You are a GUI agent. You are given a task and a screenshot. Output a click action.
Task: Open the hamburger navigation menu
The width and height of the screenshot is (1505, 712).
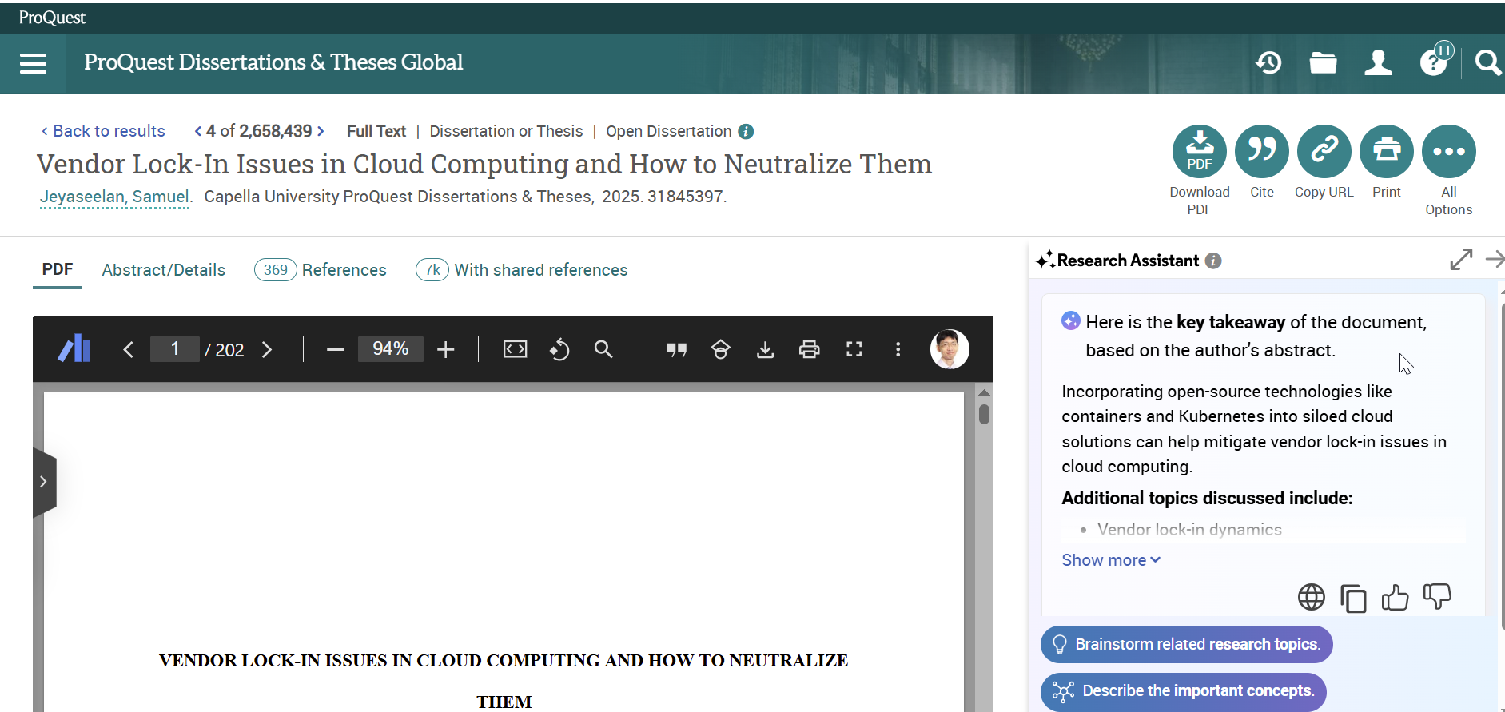[33, 63]
